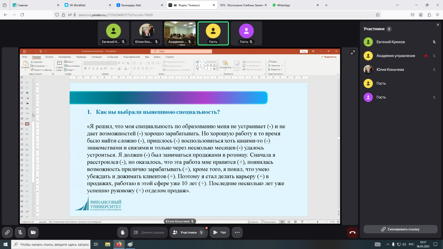Click the Windows taskbar search box
Screen dimensions: 443x249
click(x=51, y=244)
